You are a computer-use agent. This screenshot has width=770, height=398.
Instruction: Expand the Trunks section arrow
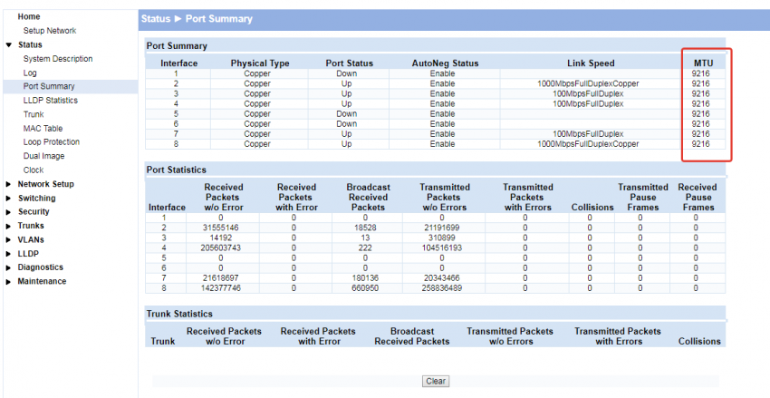9,226
